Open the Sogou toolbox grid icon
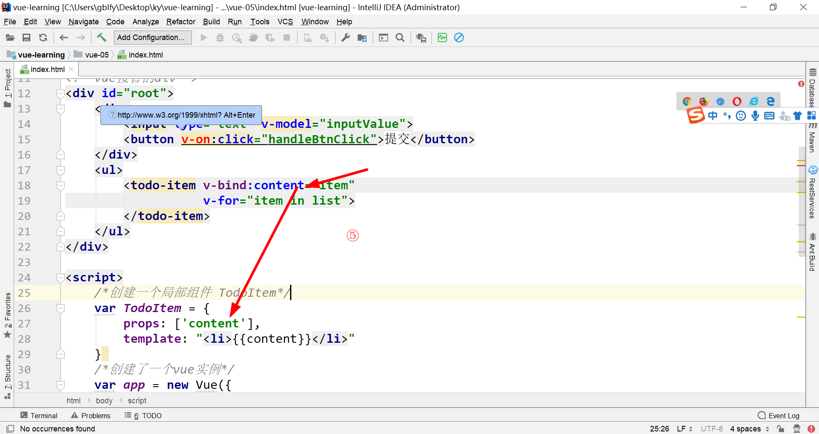 click(812, 116)
